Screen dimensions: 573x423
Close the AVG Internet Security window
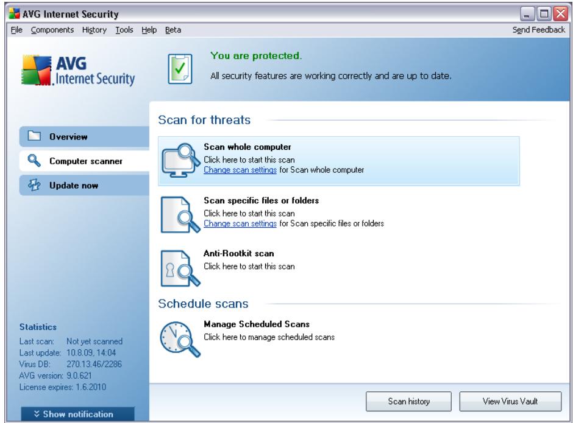tap(561, 14)
